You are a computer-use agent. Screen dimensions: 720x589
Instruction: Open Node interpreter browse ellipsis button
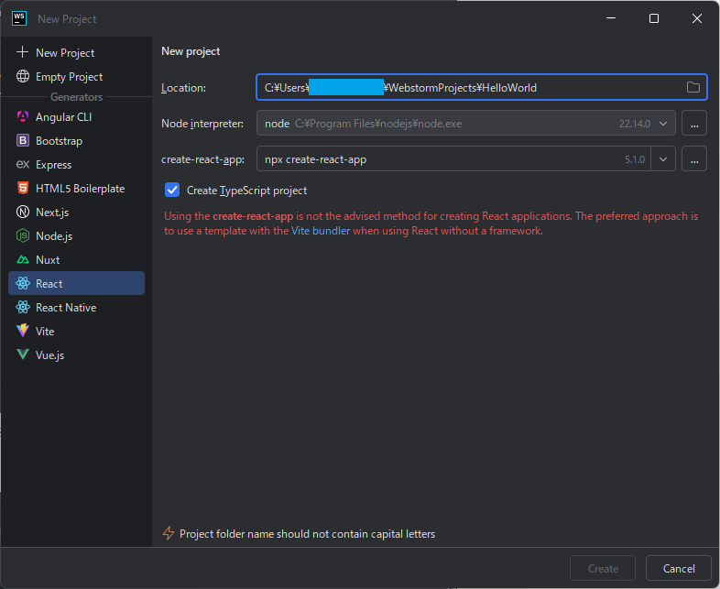tap(694, 123)
